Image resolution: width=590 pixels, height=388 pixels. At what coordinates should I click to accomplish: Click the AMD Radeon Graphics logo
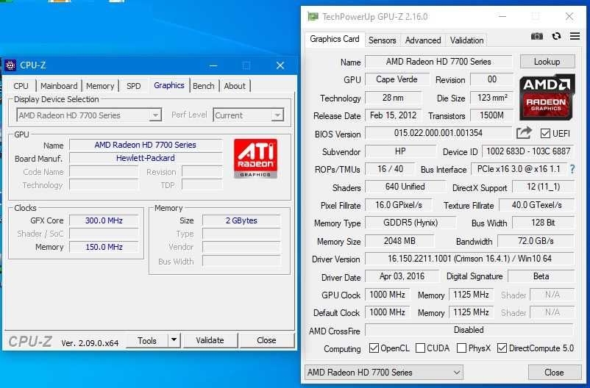click(x=547, y=97)
